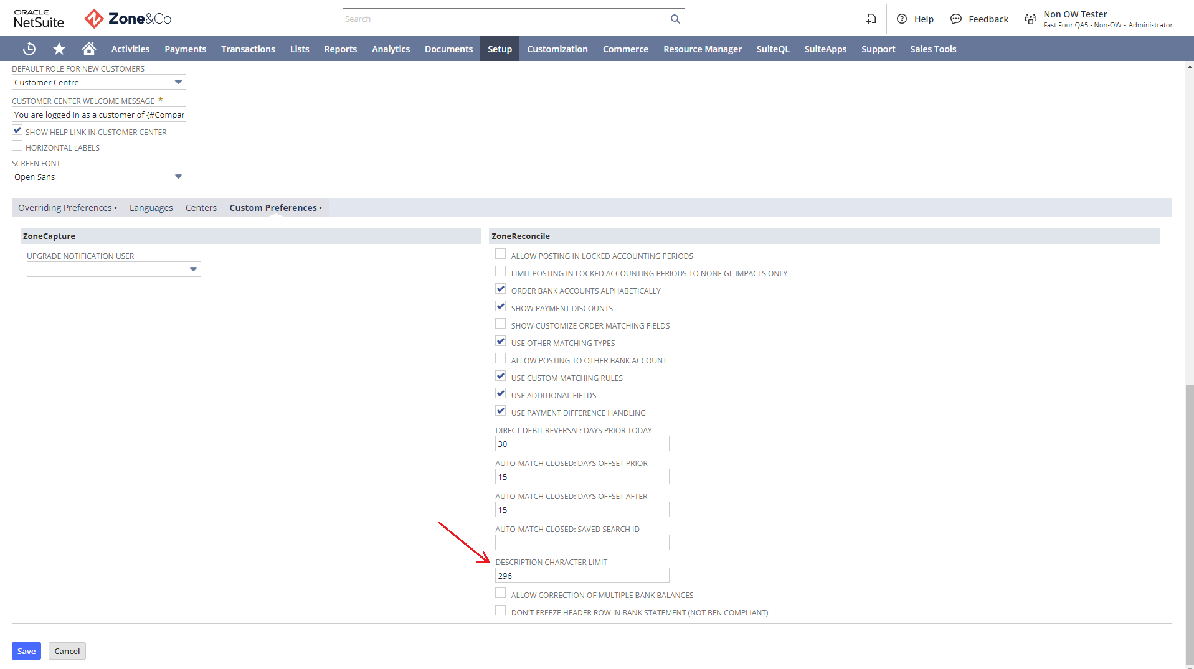This screenshot has width=1194, height=669.
Task: Open the Create New page-plus icon
Action: [871, 19]
